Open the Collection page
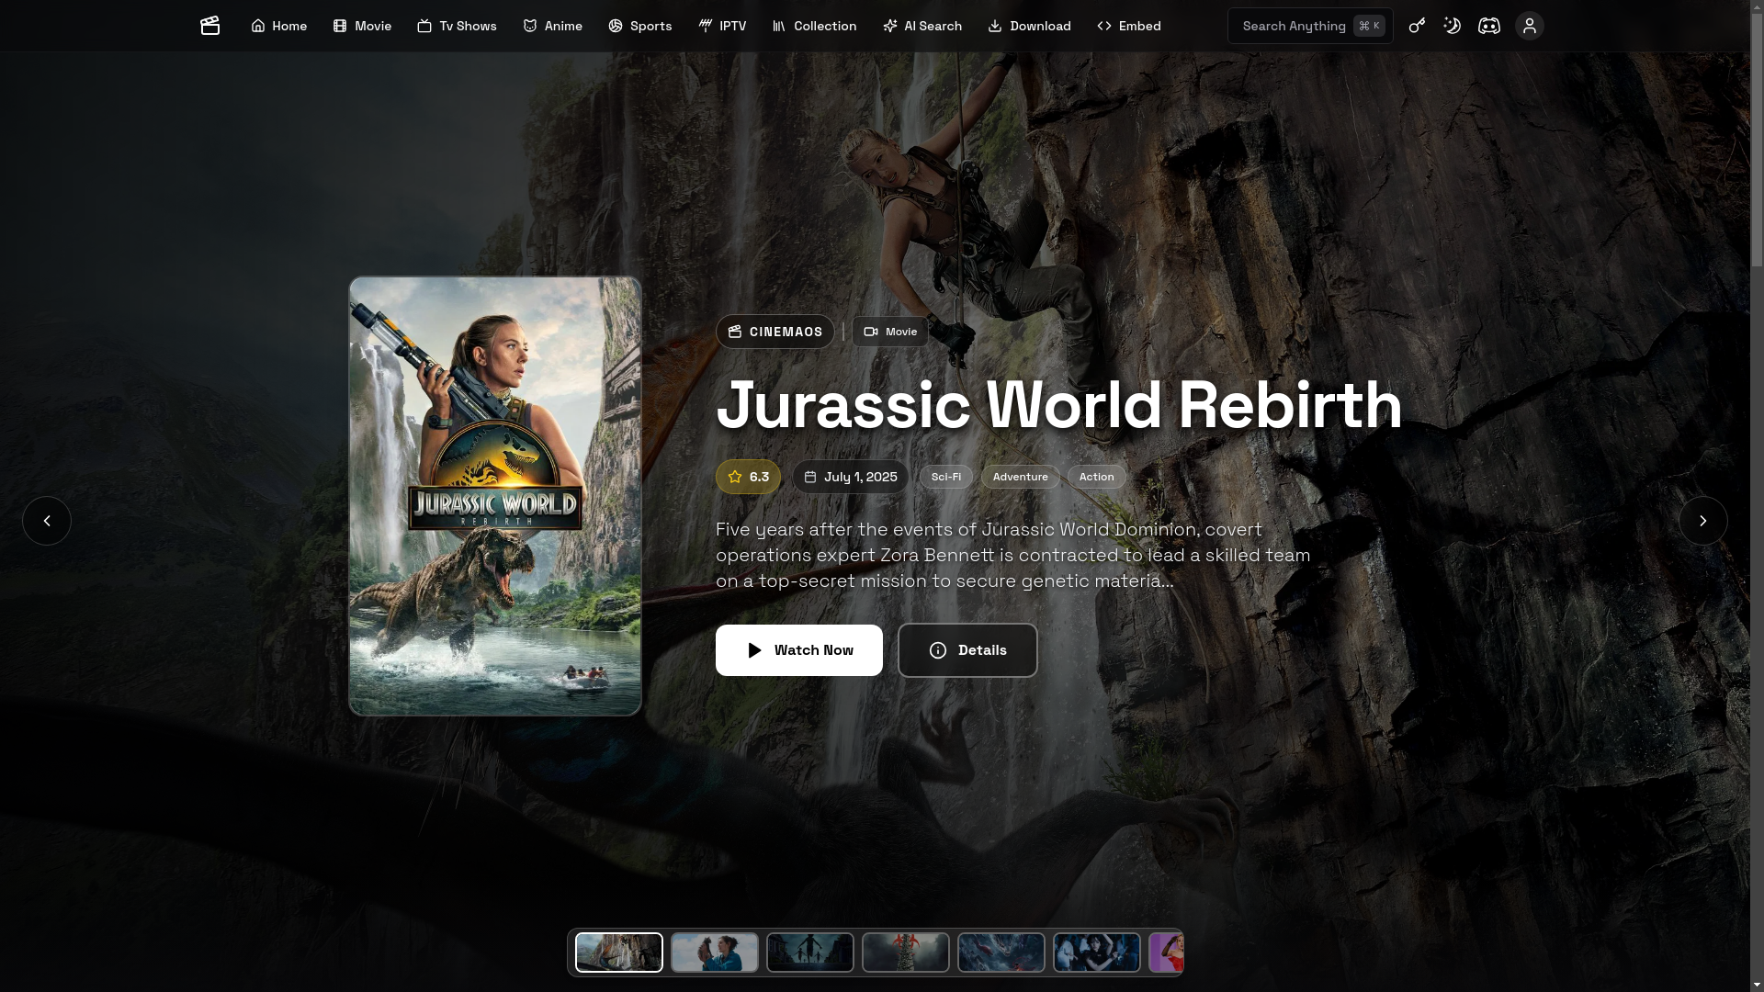 tap(814, 26)
